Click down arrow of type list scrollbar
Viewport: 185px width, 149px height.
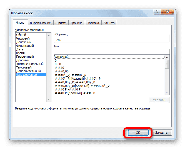point(167,92)
